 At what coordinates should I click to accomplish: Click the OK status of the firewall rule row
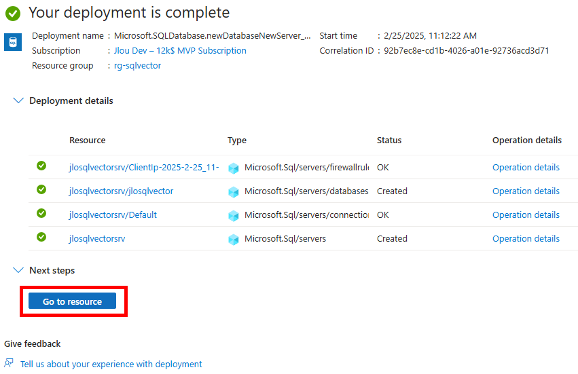point(382,167)
